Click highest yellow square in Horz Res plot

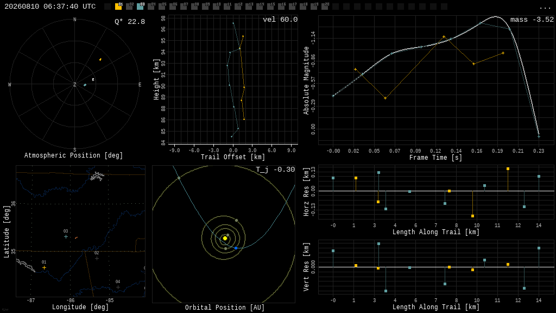click(x=508, y=169)
